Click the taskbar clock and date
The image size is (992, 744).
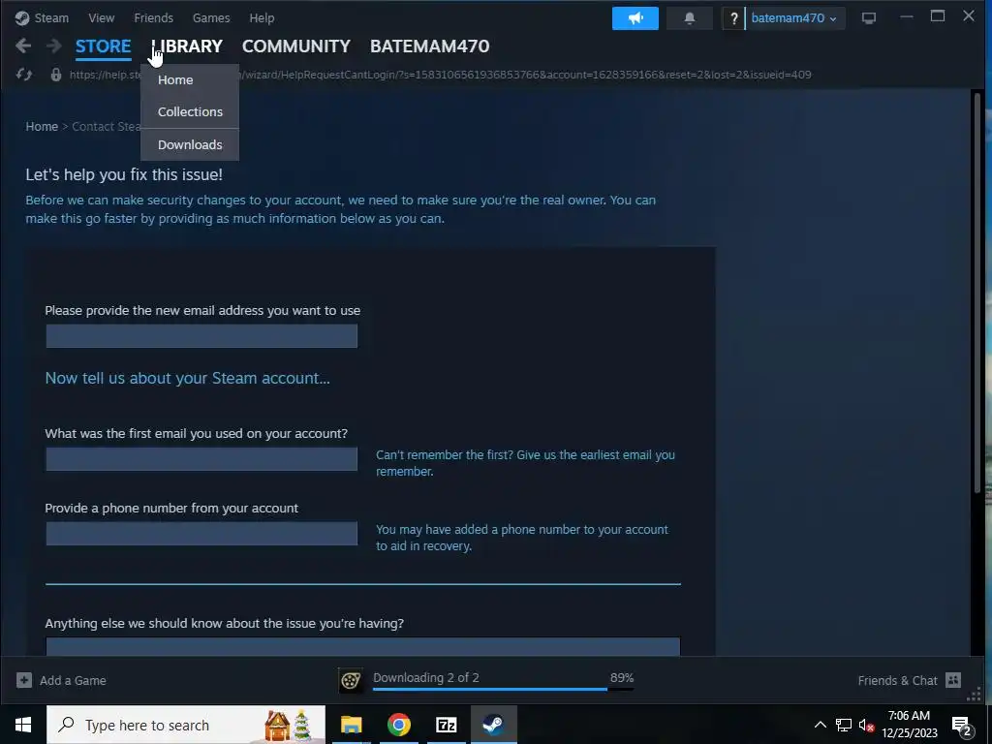coord(909,725)
